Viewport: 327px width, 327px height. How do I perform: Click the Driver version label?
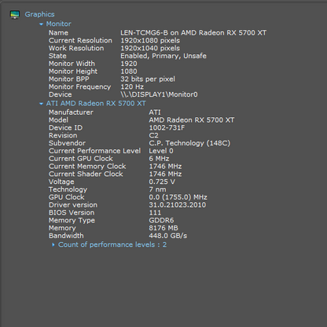click(x=73, y=205)
